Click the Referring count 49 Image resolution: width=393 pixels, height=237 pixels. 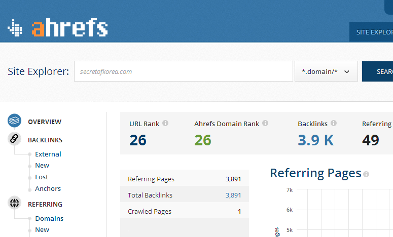pyautogui.click(x=371, y=140)
